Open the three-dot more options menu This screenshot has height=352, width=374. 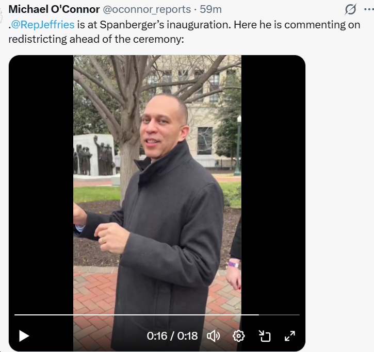(369, 9)
